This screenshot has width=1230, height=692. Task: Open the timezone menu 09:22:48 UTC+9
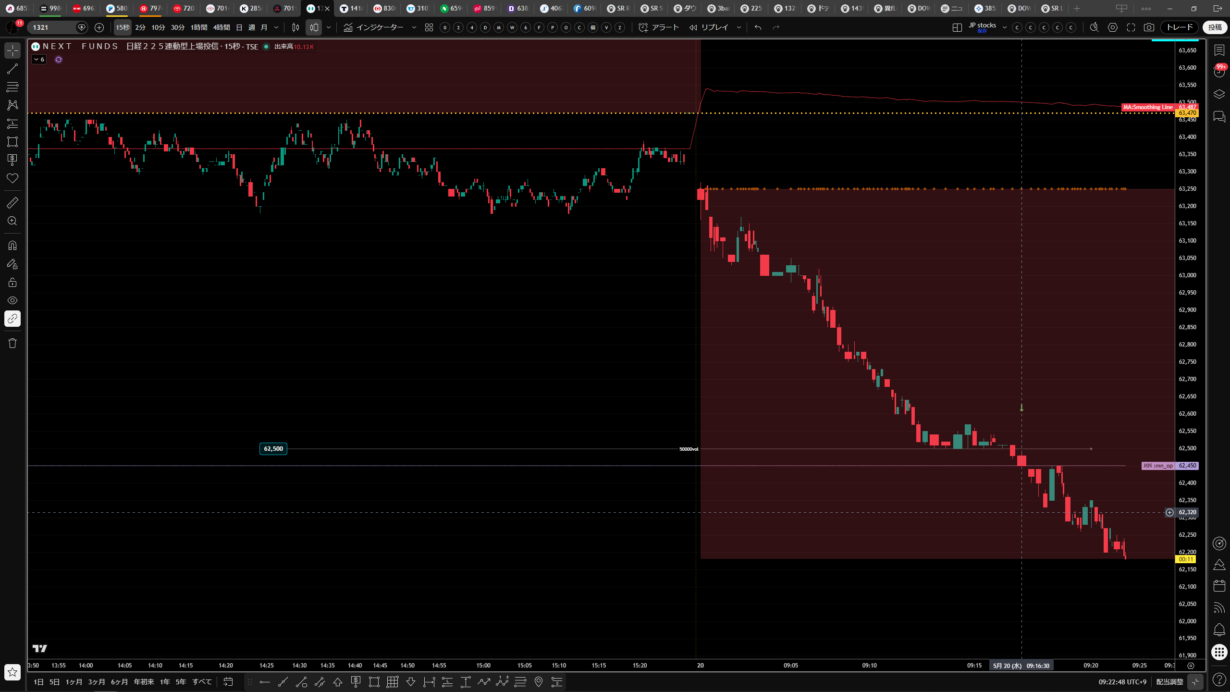tap(1122, 682)
